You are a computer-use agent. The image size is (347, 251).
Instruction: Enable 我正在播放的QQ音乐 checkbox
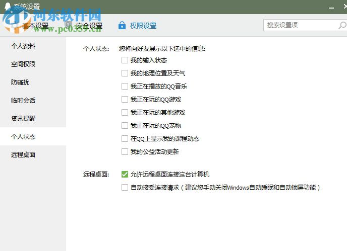point(125,86)
